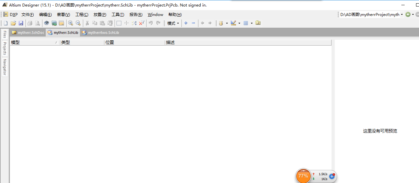The height and width of the screenshot is (183, 419).
Task: Open the Navigator side panel
Action: 5,67
